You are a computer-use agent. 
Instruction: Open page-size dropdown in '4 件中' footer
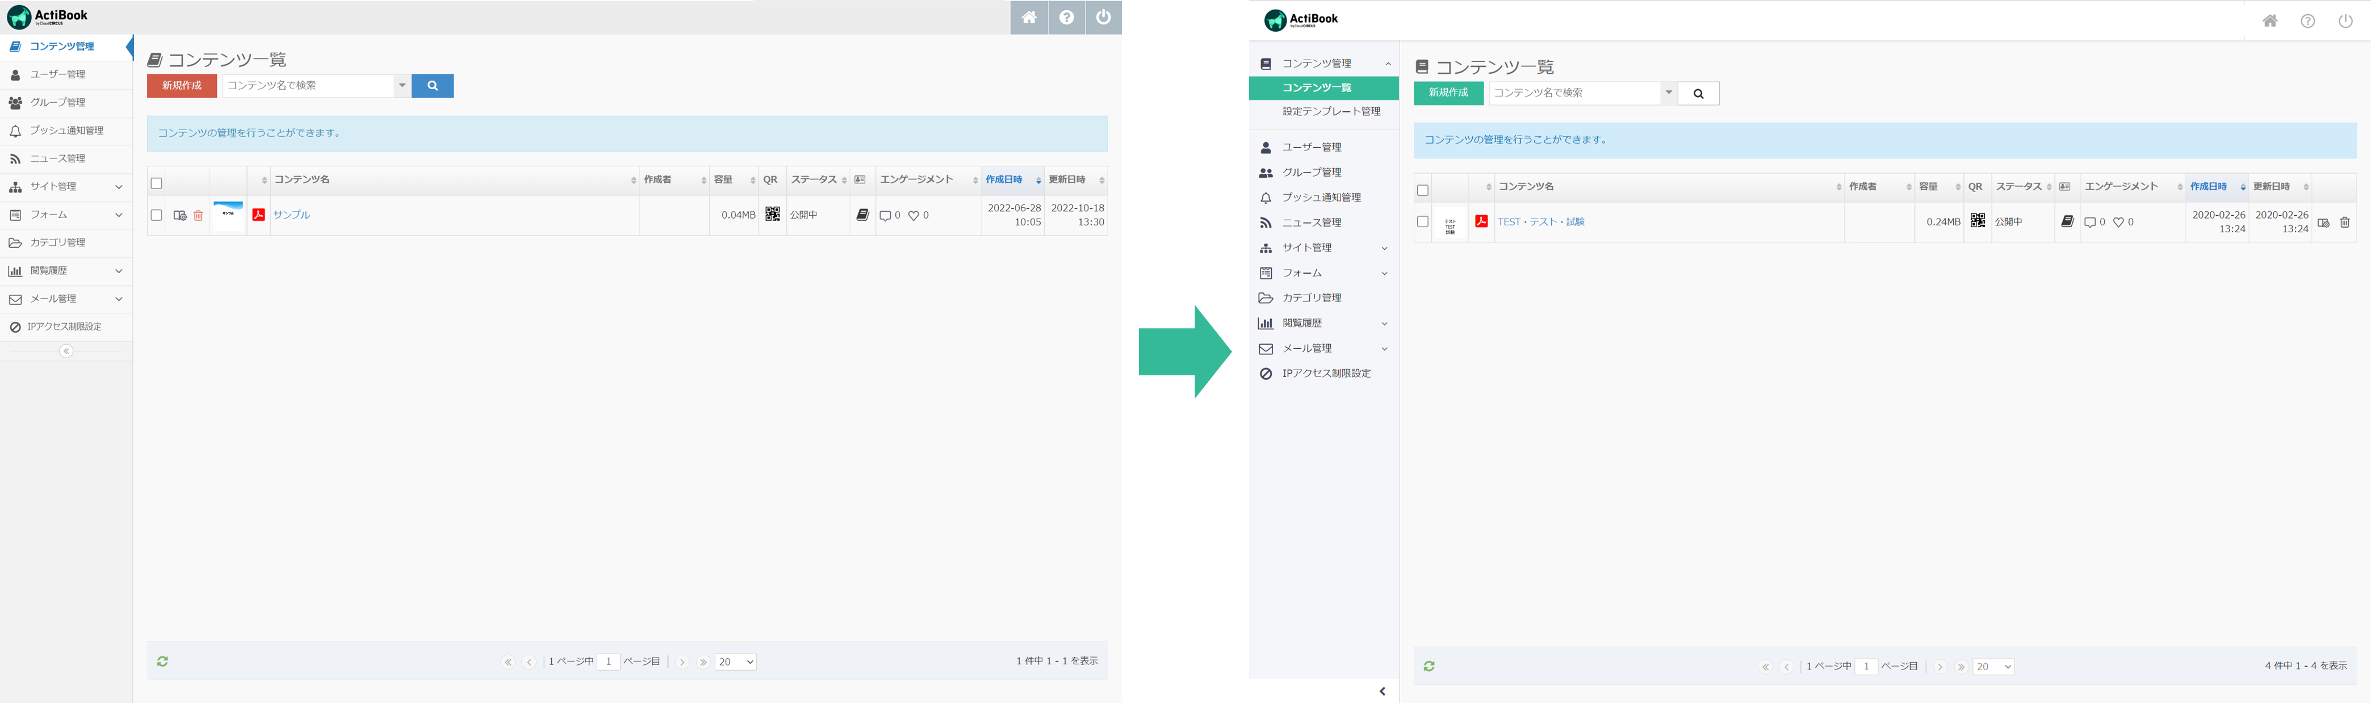pos(1993,667)
